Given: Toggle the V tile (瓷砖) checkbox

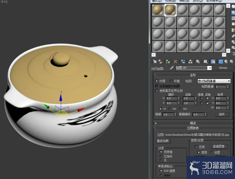Looking at the screenshot, I should [x=207, y=103].
